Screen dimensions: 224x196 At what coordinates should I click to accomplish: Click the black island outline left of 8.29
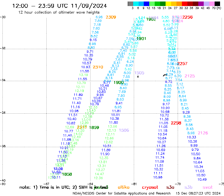165,75
